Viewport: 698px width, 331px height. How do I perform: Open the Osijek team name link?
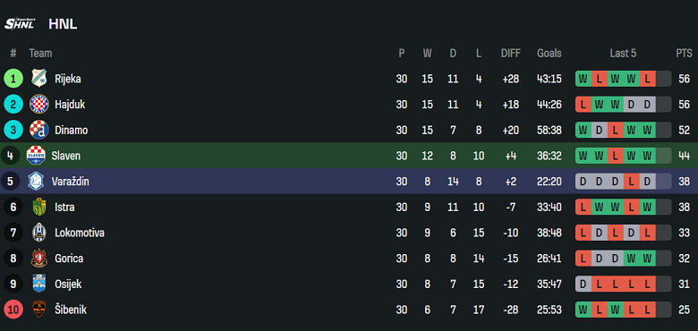point(68,284)
